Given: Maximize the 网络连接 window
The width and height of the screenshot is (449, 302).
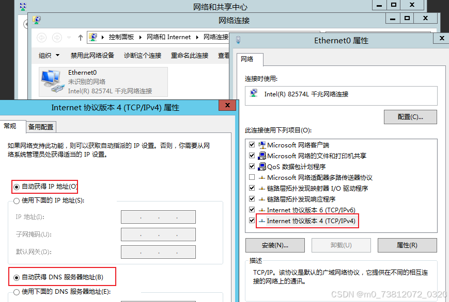Looking at the screenshot, I should pyautogui.click(x=407, y=18).
